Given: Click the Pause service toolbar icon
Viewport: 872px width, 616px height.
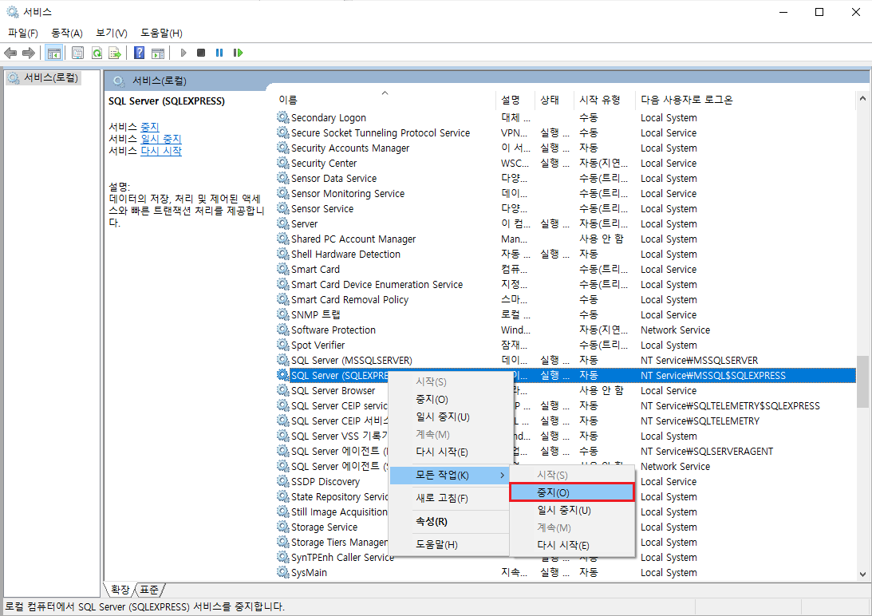Looking at the screenshot, I should [219, 53].
